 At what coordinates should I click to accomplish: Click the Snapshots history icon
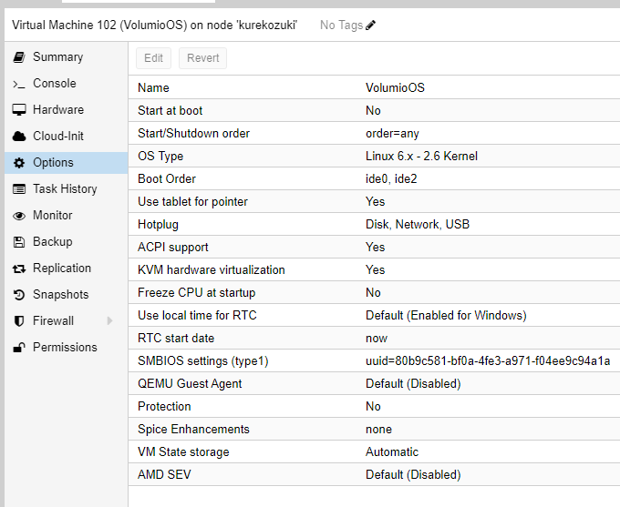pyautogui.click(x=18, y=295)
